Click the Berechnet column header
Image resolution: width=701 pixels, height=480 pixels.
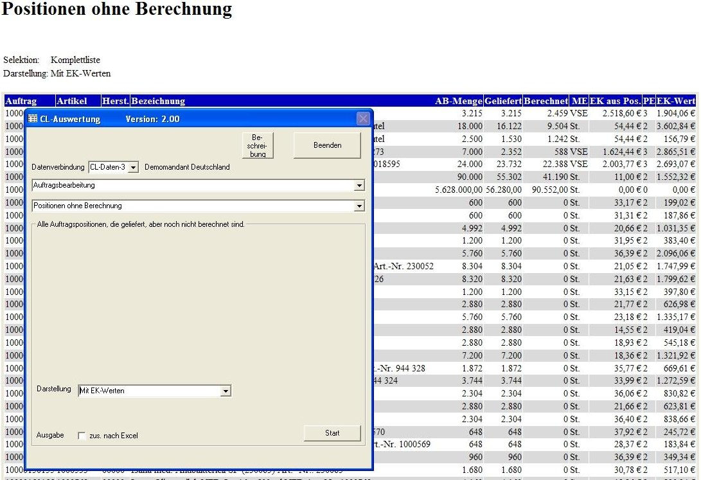tap(546, 101)
